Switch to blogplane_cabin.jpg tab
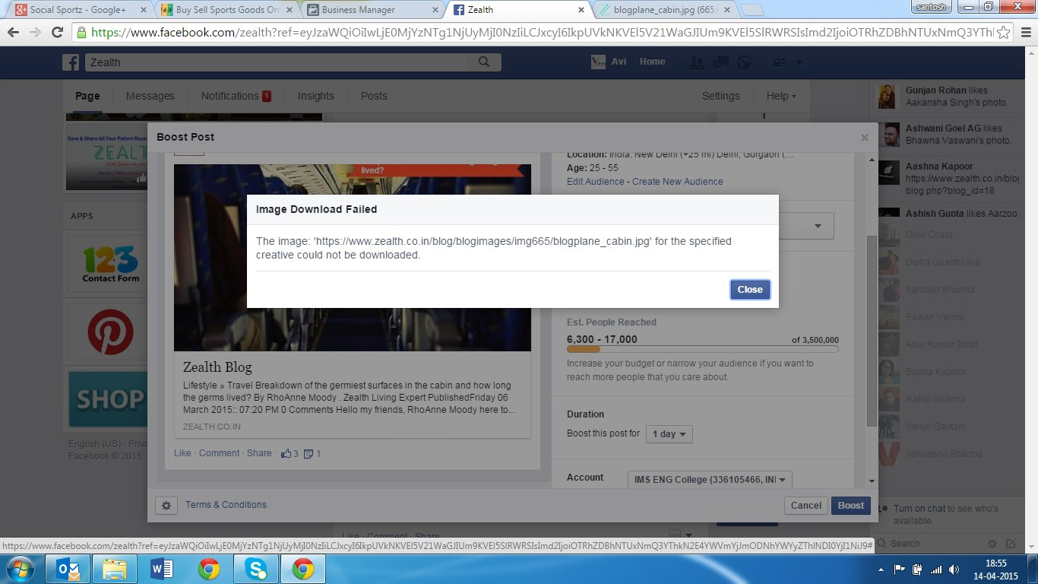Image resolution: width=1038 pixels, height=584 pixels. coord(663,10)
